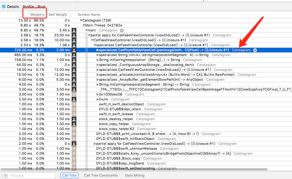Open Call Tree Constraints

101,176
